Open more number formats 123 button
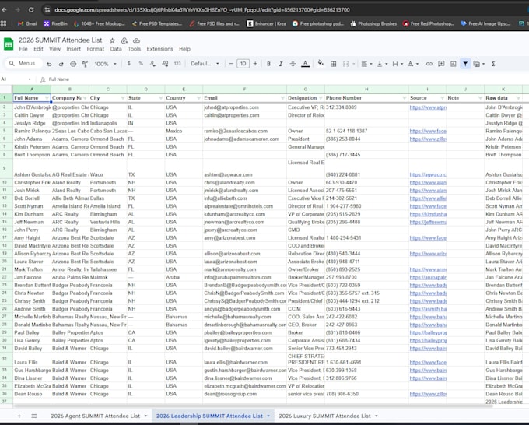 [x=177, y=64]
